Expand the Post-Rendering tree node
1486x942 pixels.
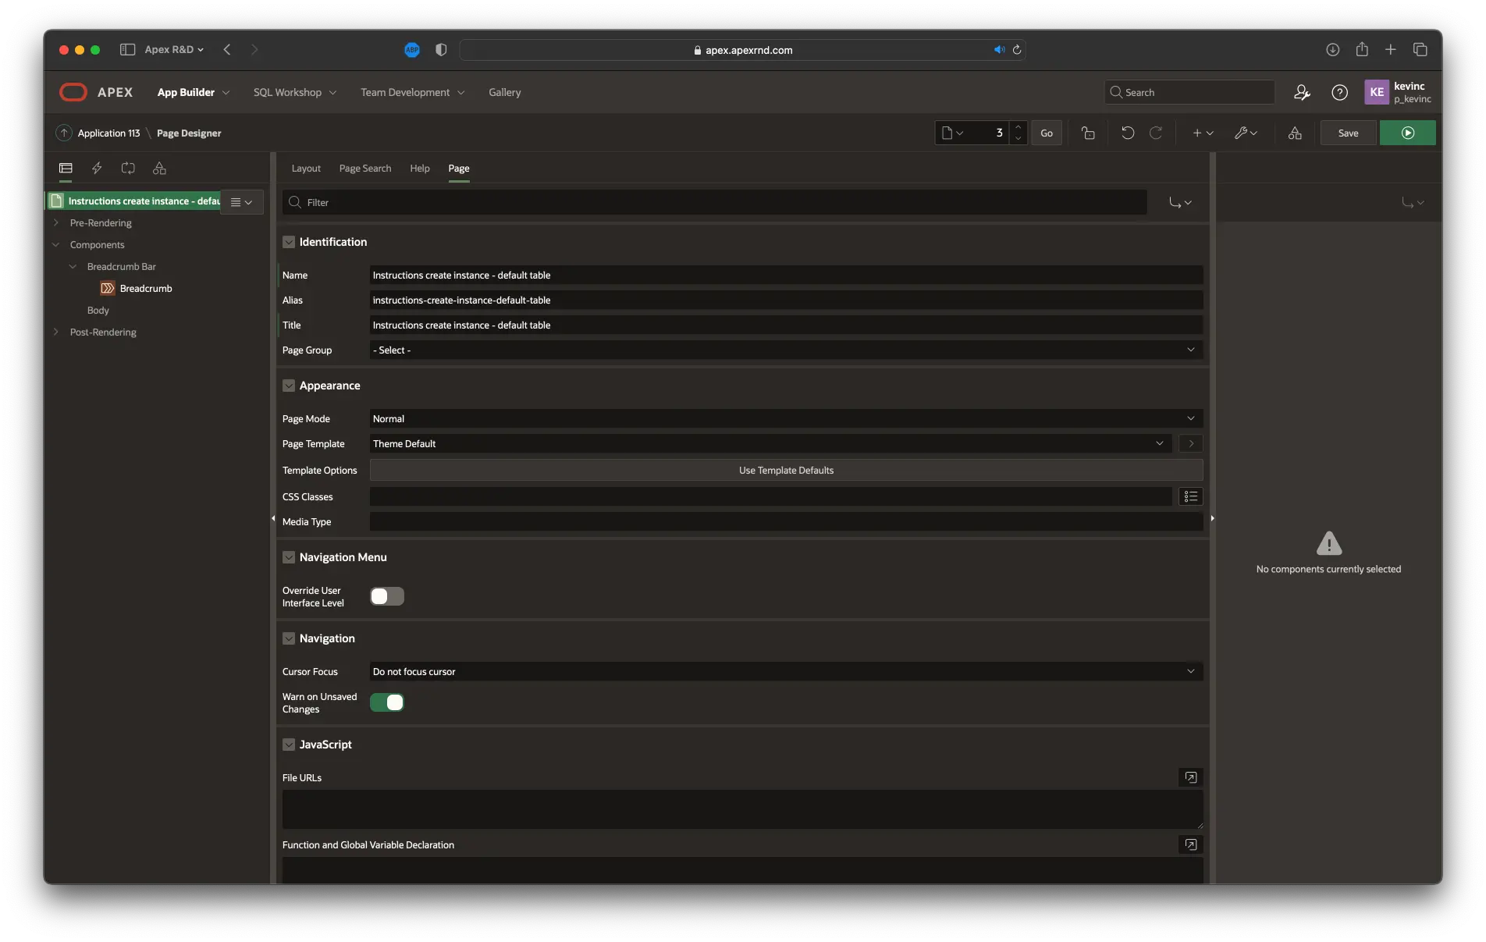56,332
